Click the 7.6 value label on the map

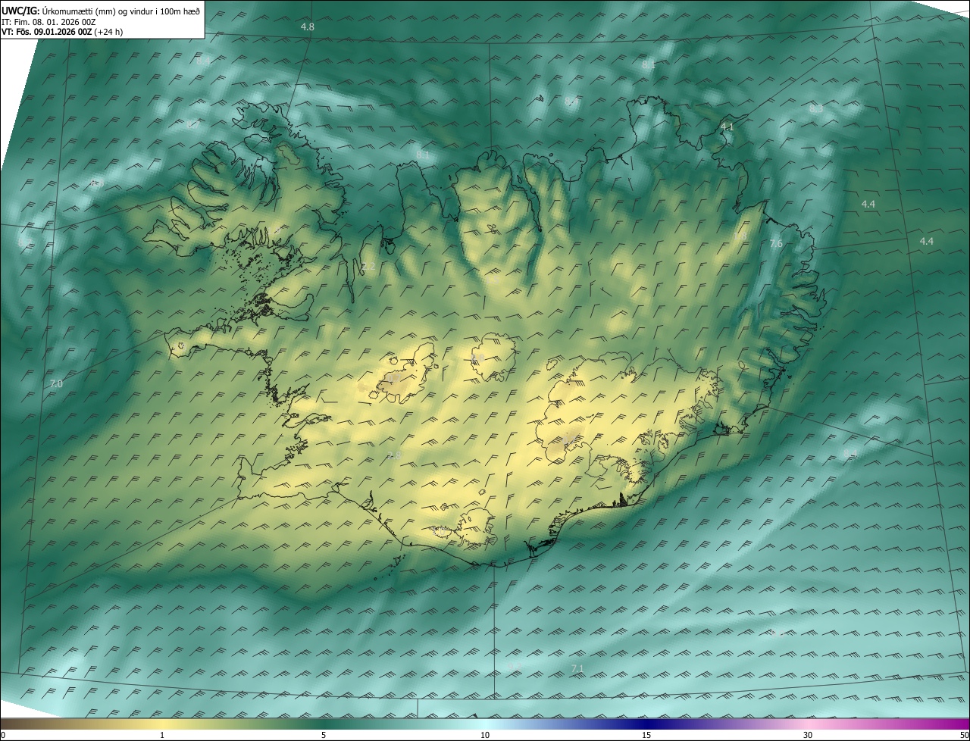coord(775,244)
